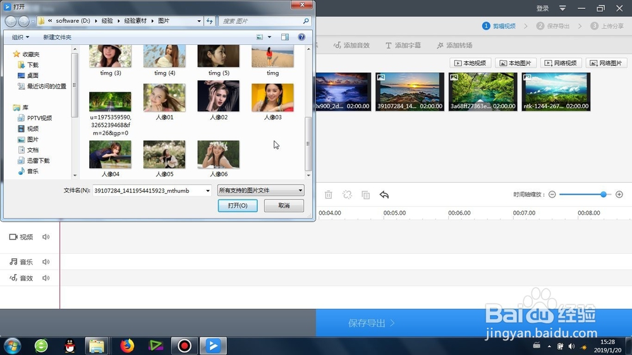Click the volume icon in system tray
Viewport: 632px width, 355px height.
[x=571, y=346]
